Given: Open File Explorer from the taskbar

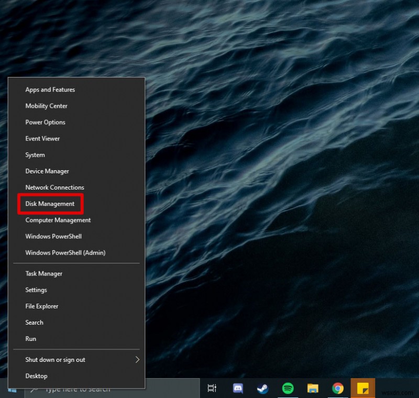Looking at the screenshot, I should (313, 389).
